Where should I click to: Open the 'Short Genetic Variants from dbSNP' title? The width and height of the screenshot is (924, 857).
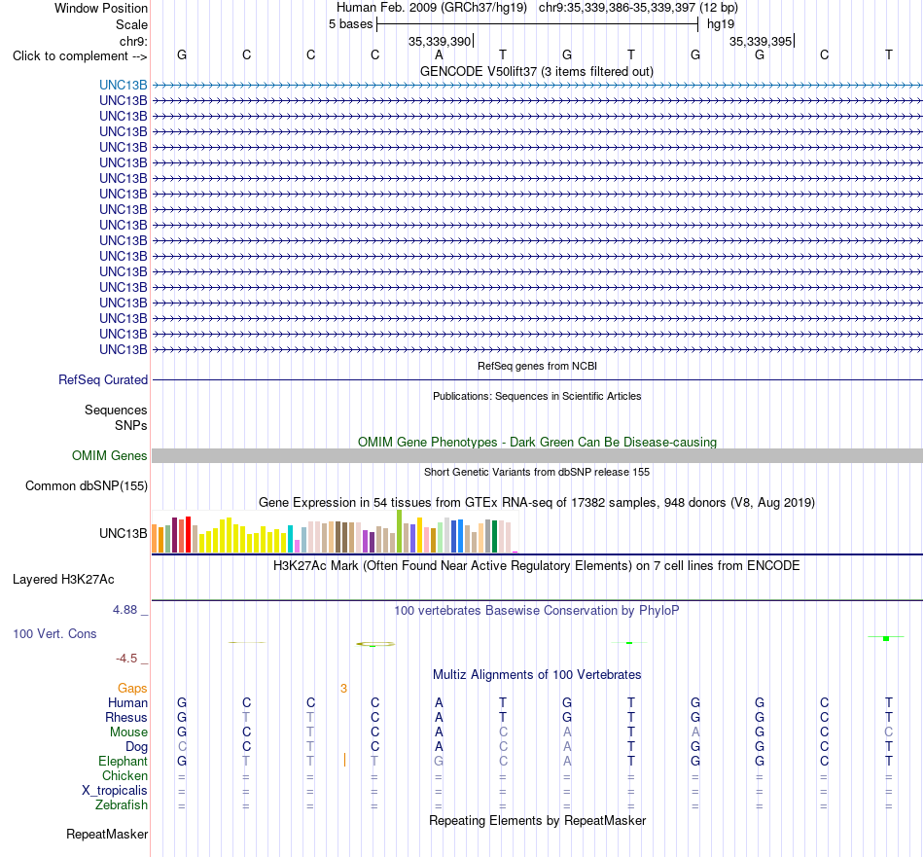pyautogui.click(x=537, y=472)
